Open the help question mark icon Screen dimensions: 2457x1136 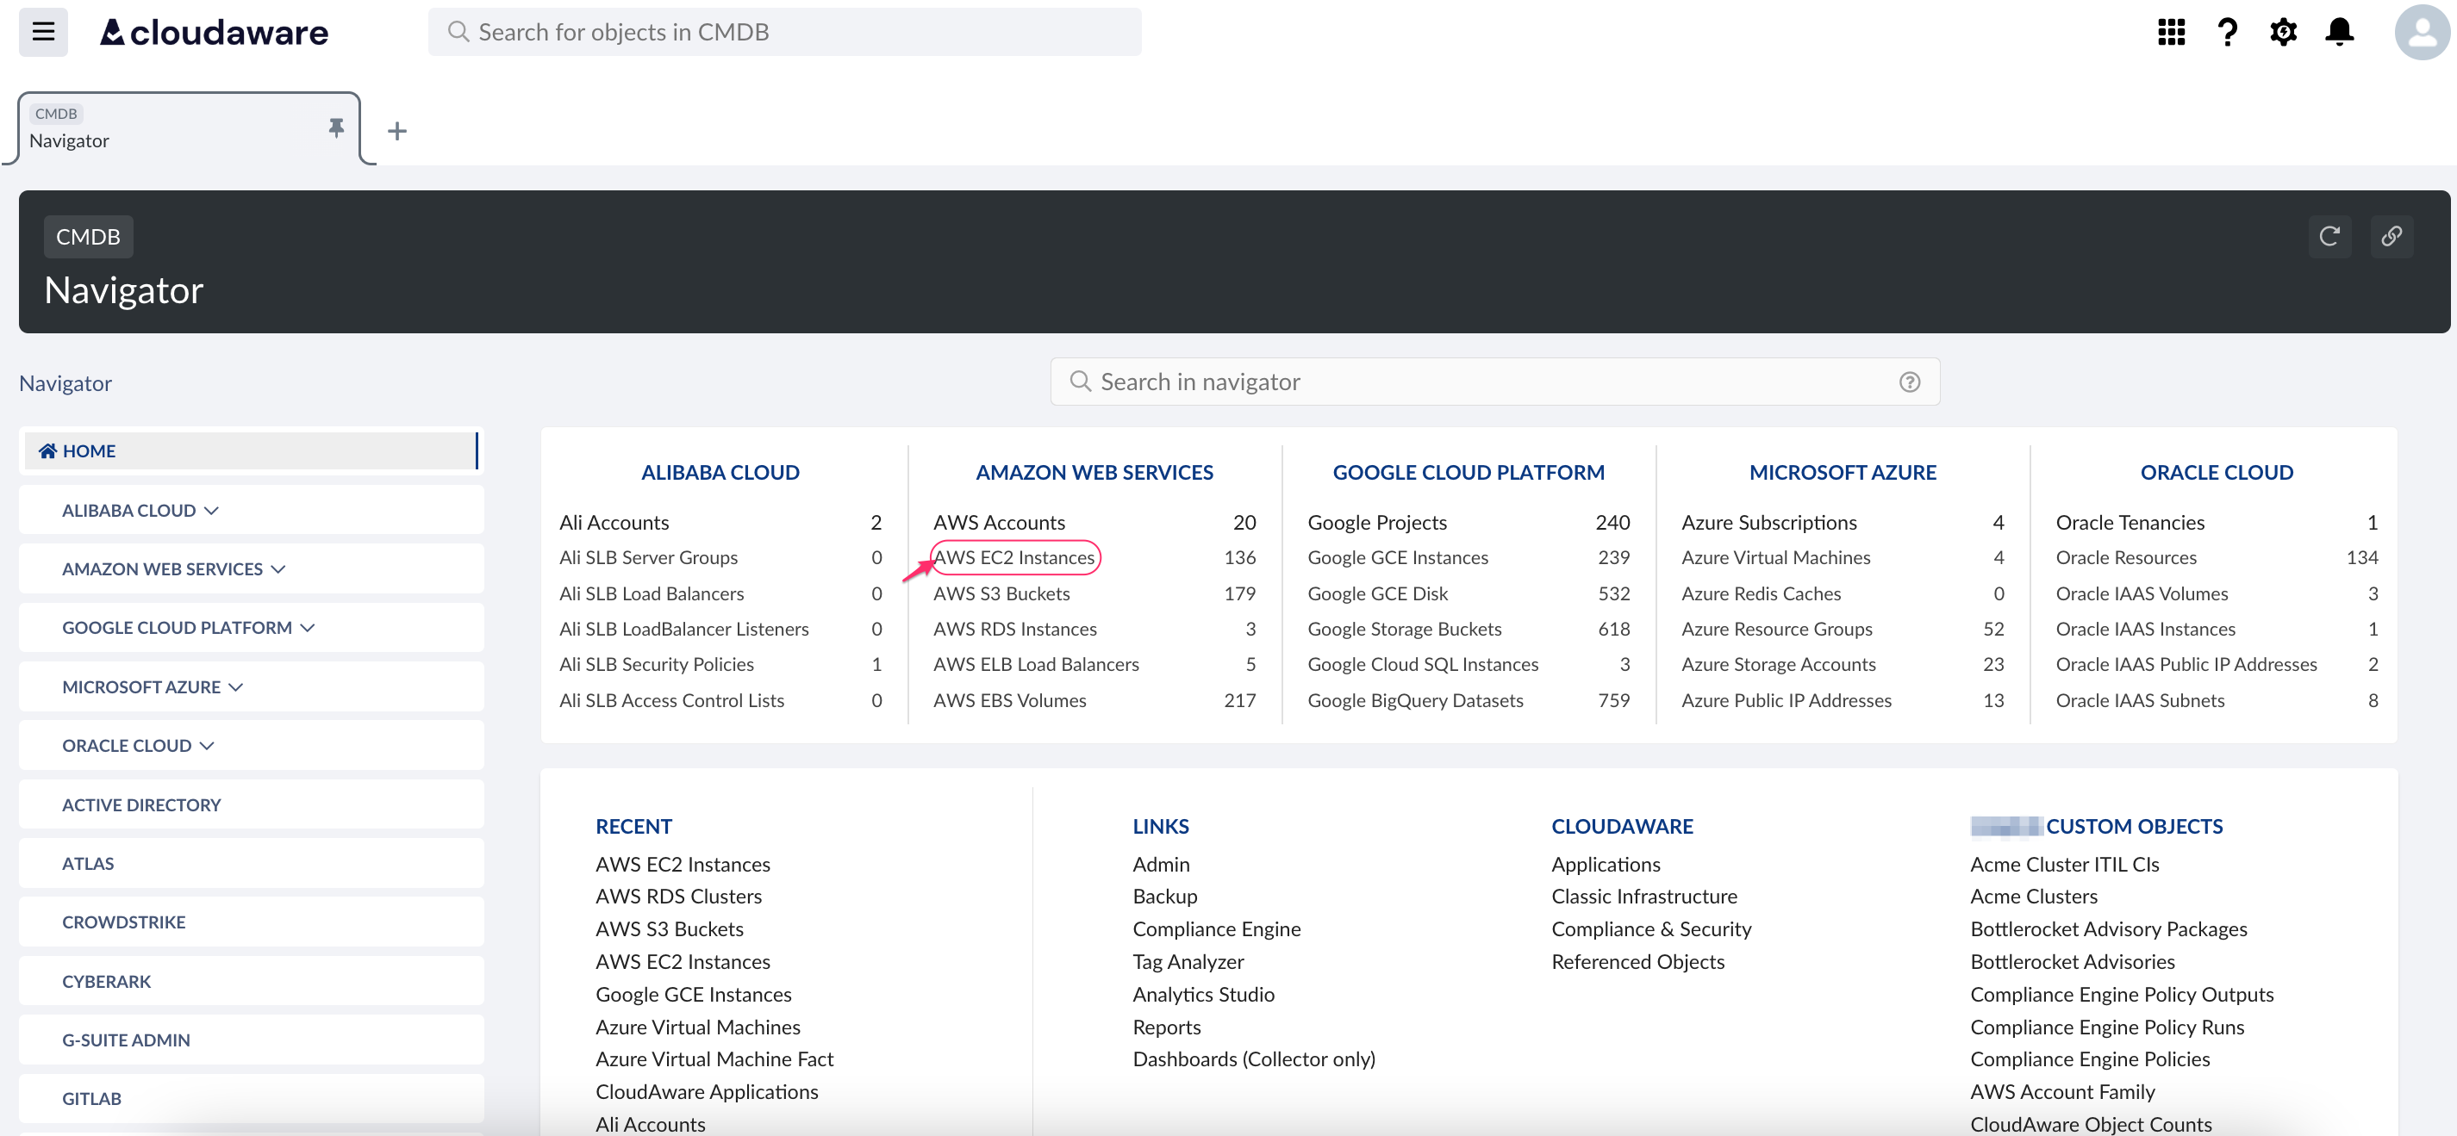point(2227,32)
